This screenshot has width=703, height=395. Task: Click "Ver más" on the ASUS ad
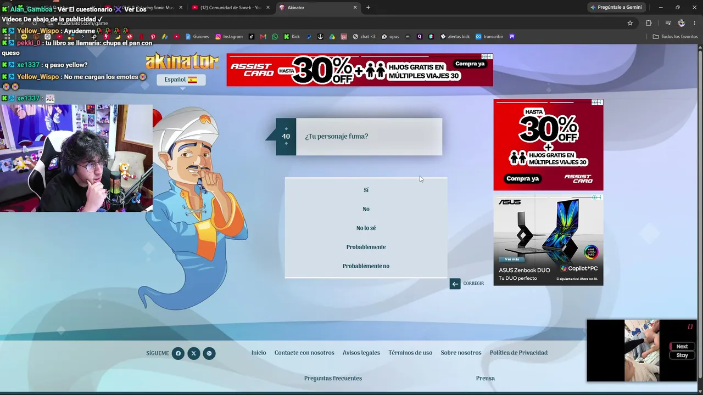511,259
